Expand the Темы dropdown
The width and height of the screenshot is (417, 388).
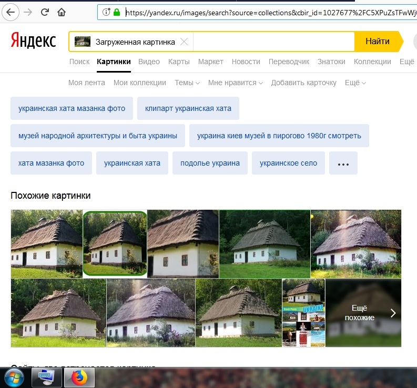pyautogui.click(x=187, y=83)
